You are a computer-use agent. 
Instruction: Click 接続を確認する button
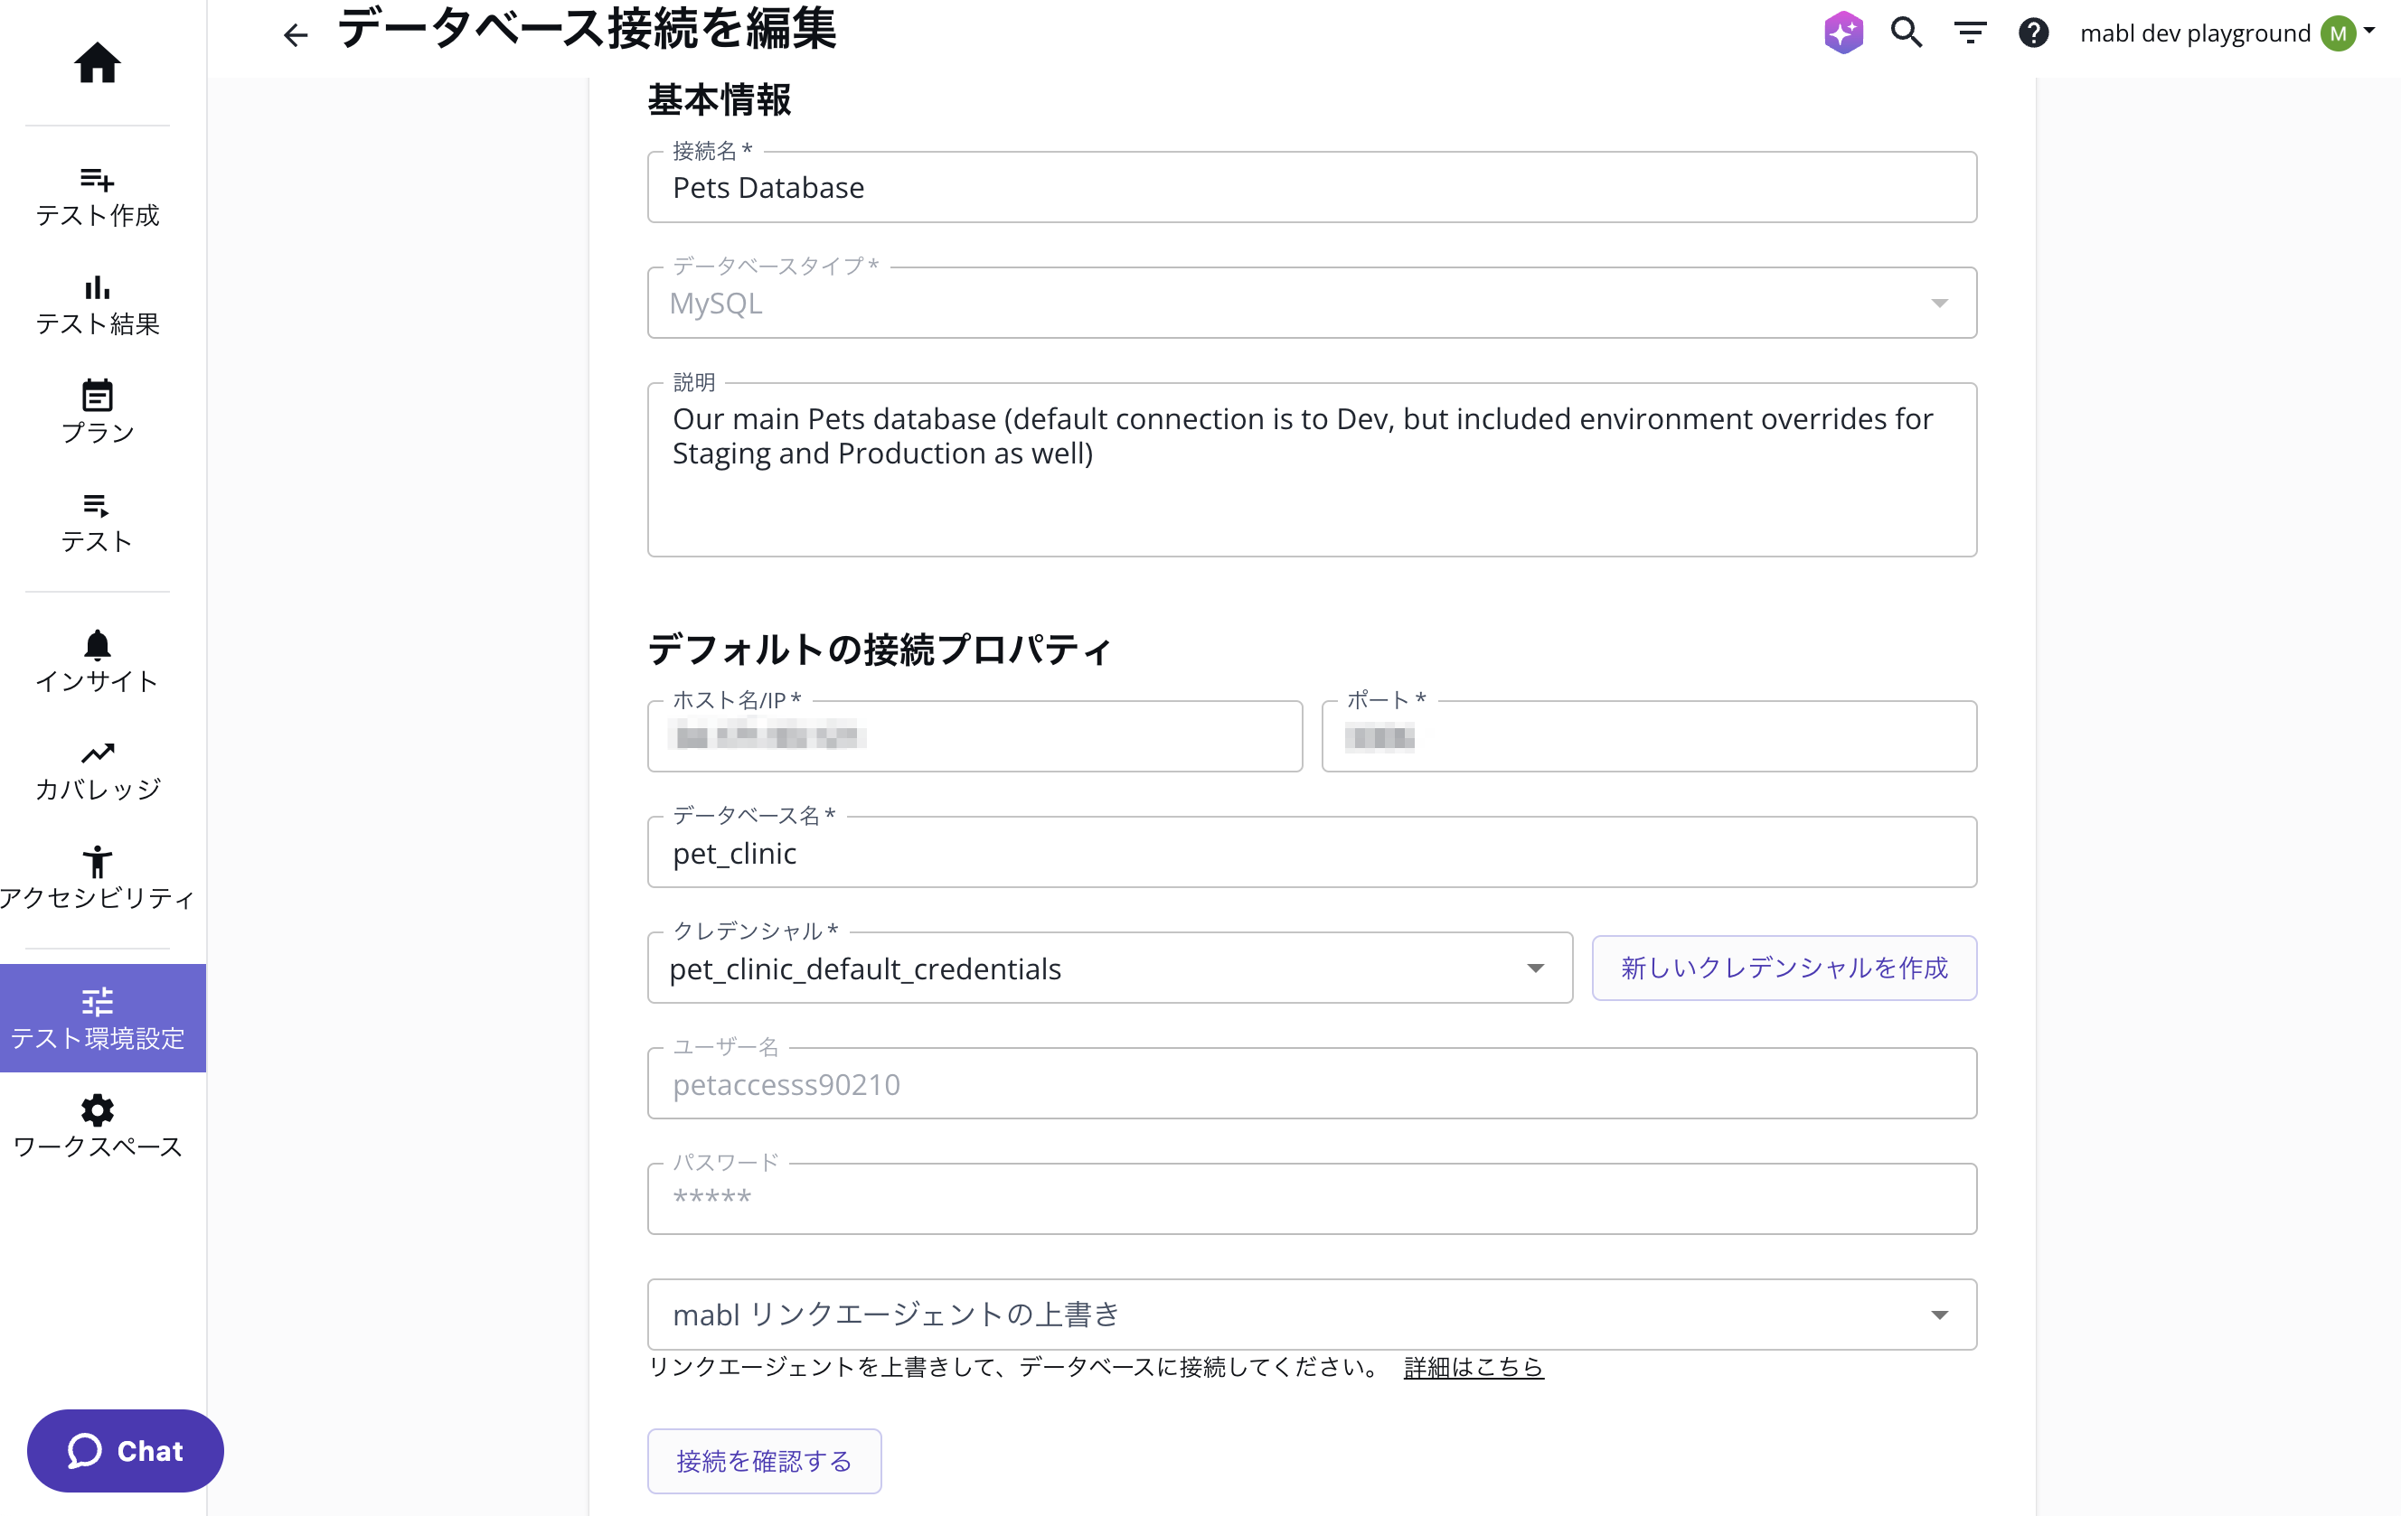click(x=764, y=1461)
